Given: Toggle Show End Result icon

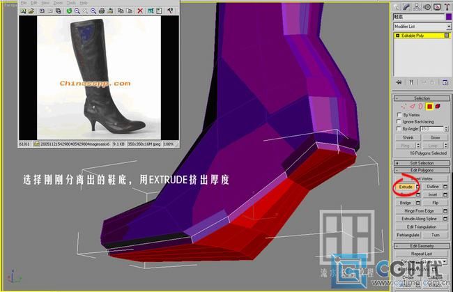Looking at the screenshot, I should pyautogui.click(x=410, y=83).
